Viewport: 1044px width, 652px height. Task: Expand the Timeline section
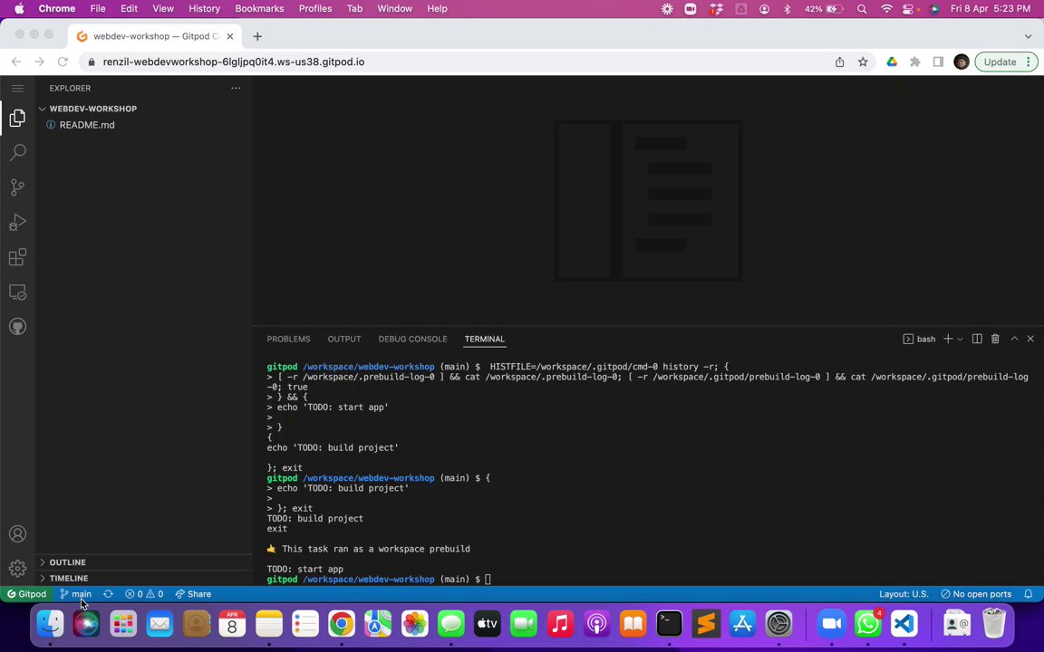click(69, 578)
